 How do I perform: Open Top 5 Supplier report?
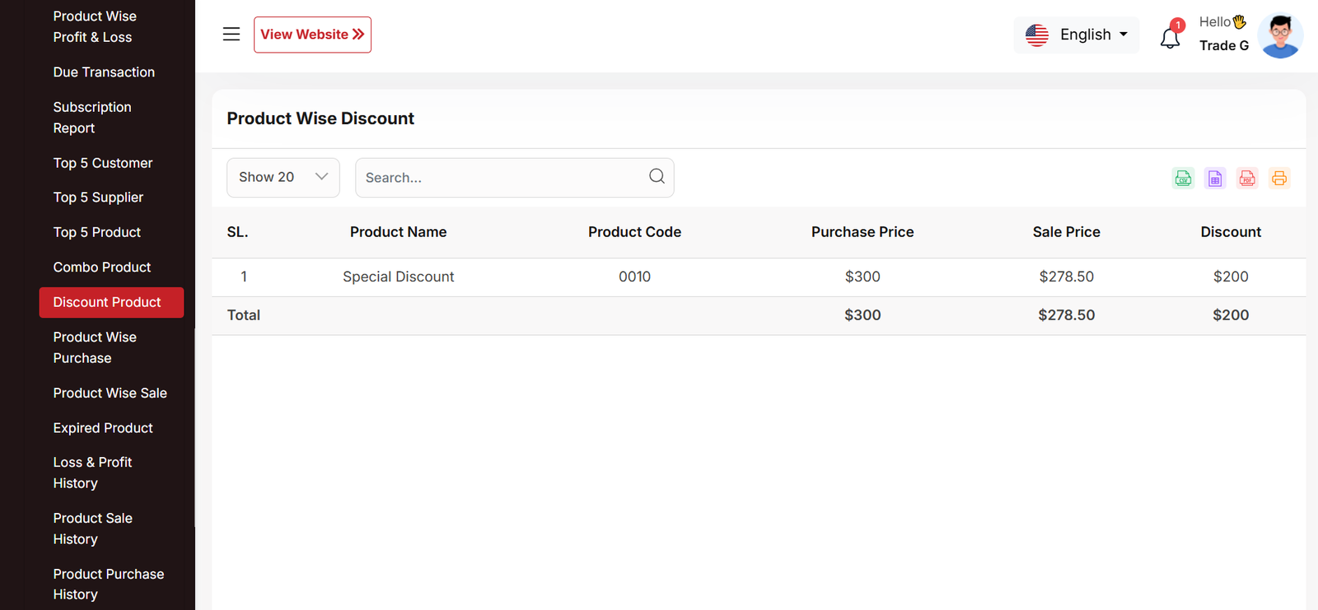pyautogui.click(x=98, y=198)
